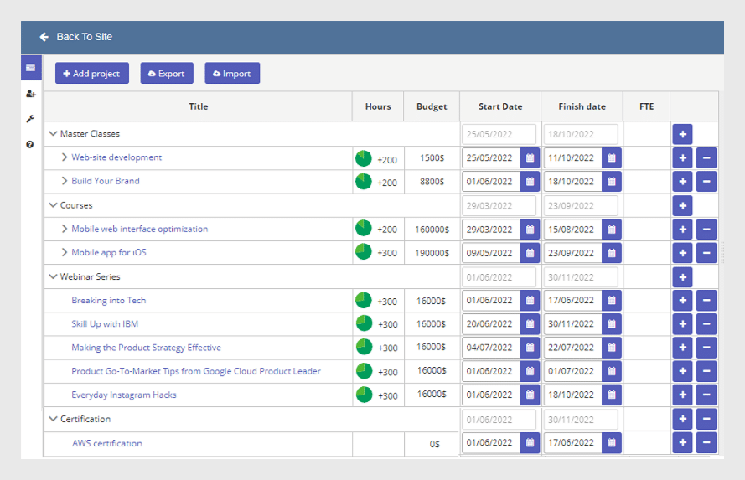The height and width of the screenshot is (480, 745).
Task: Open Making the Product Strategy Effective link
Action: (146, 348)
